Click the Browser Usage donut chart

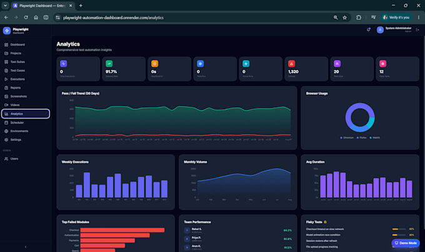point(360,117)
